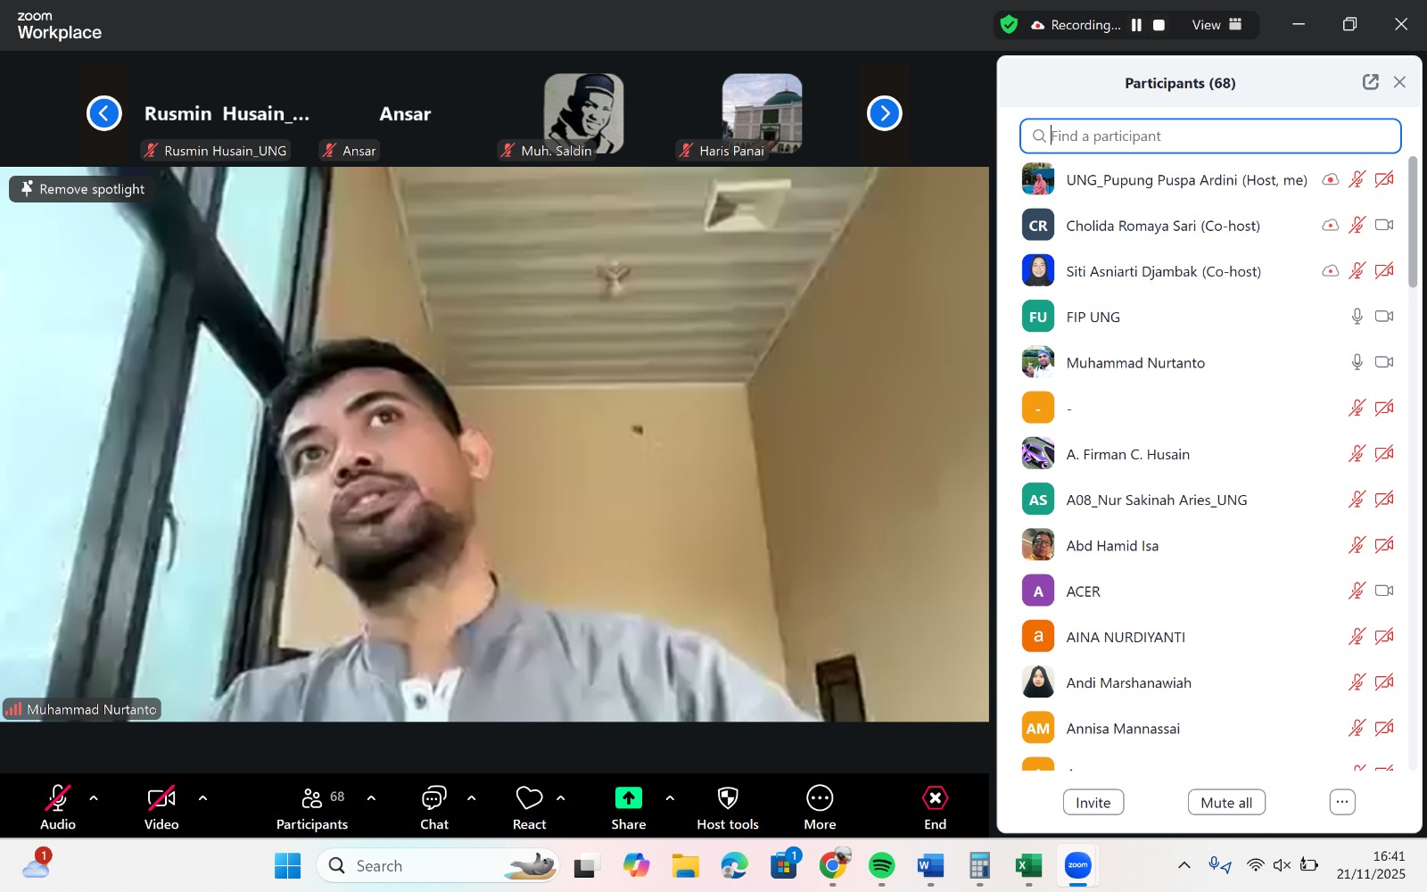This screenshot has width=1427, height=892.
Task: Click the Mute all button
Action: (1225, 802)
